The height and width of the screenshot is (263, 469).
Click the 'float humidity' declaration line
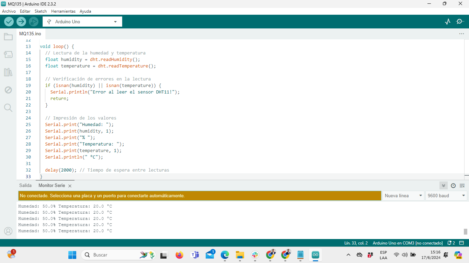[x=93, y=59]
